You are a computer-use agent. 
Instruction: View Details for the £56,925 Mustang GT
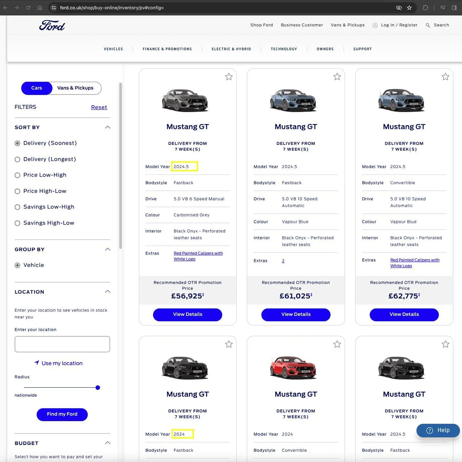click(x=187, y=315)
